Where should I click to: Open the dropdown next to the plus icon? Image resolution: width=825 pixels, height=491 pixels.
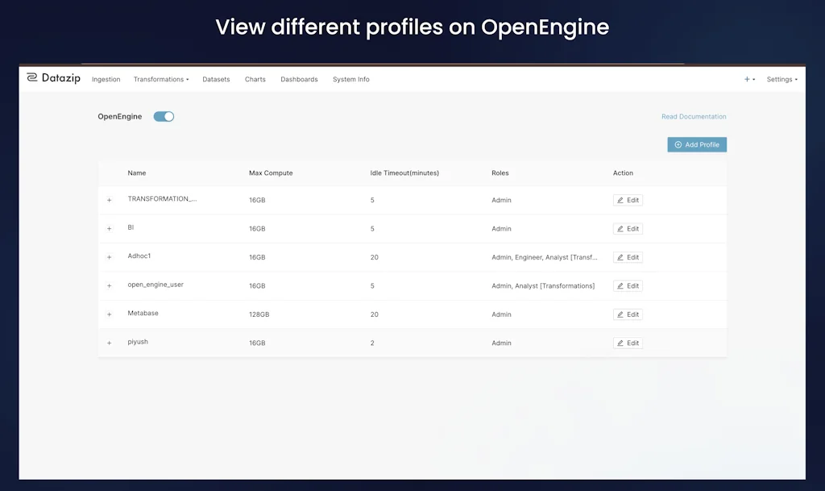[x=754, y=78]
